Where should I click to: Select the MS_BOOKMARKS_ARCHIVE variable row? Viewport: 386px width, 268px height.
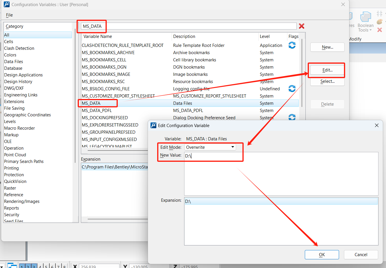tap(190, 52)
